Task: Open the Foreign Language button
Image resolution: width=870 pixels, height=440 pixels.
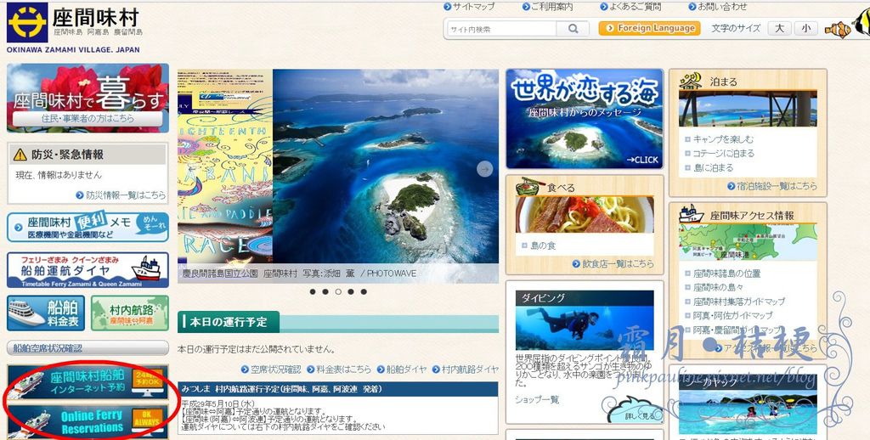Action: coord(649,28)
